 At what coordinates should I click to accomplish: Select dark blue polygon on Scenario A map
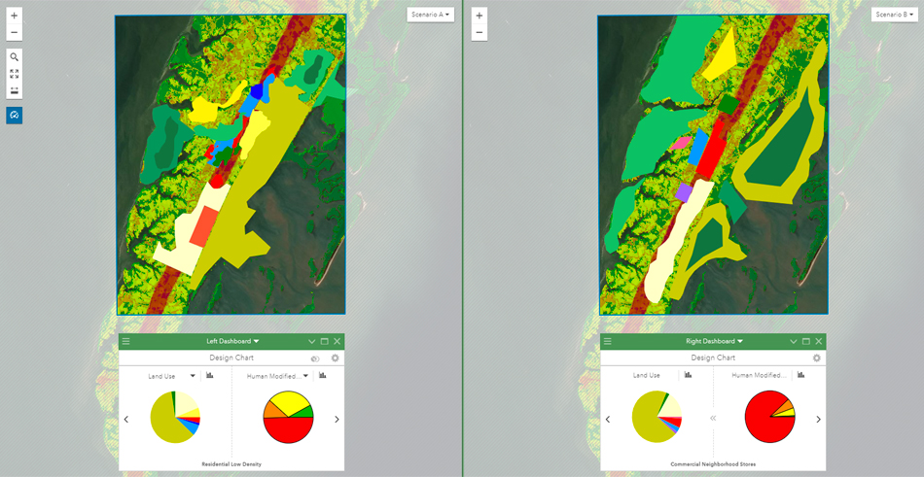257,91
